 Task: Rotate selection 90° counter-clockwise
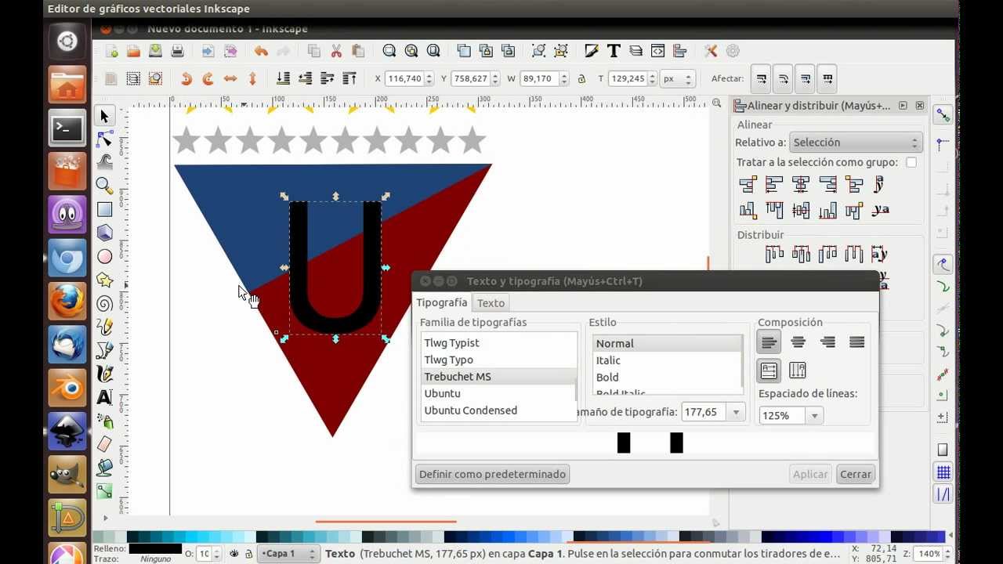tap(186, 78)
